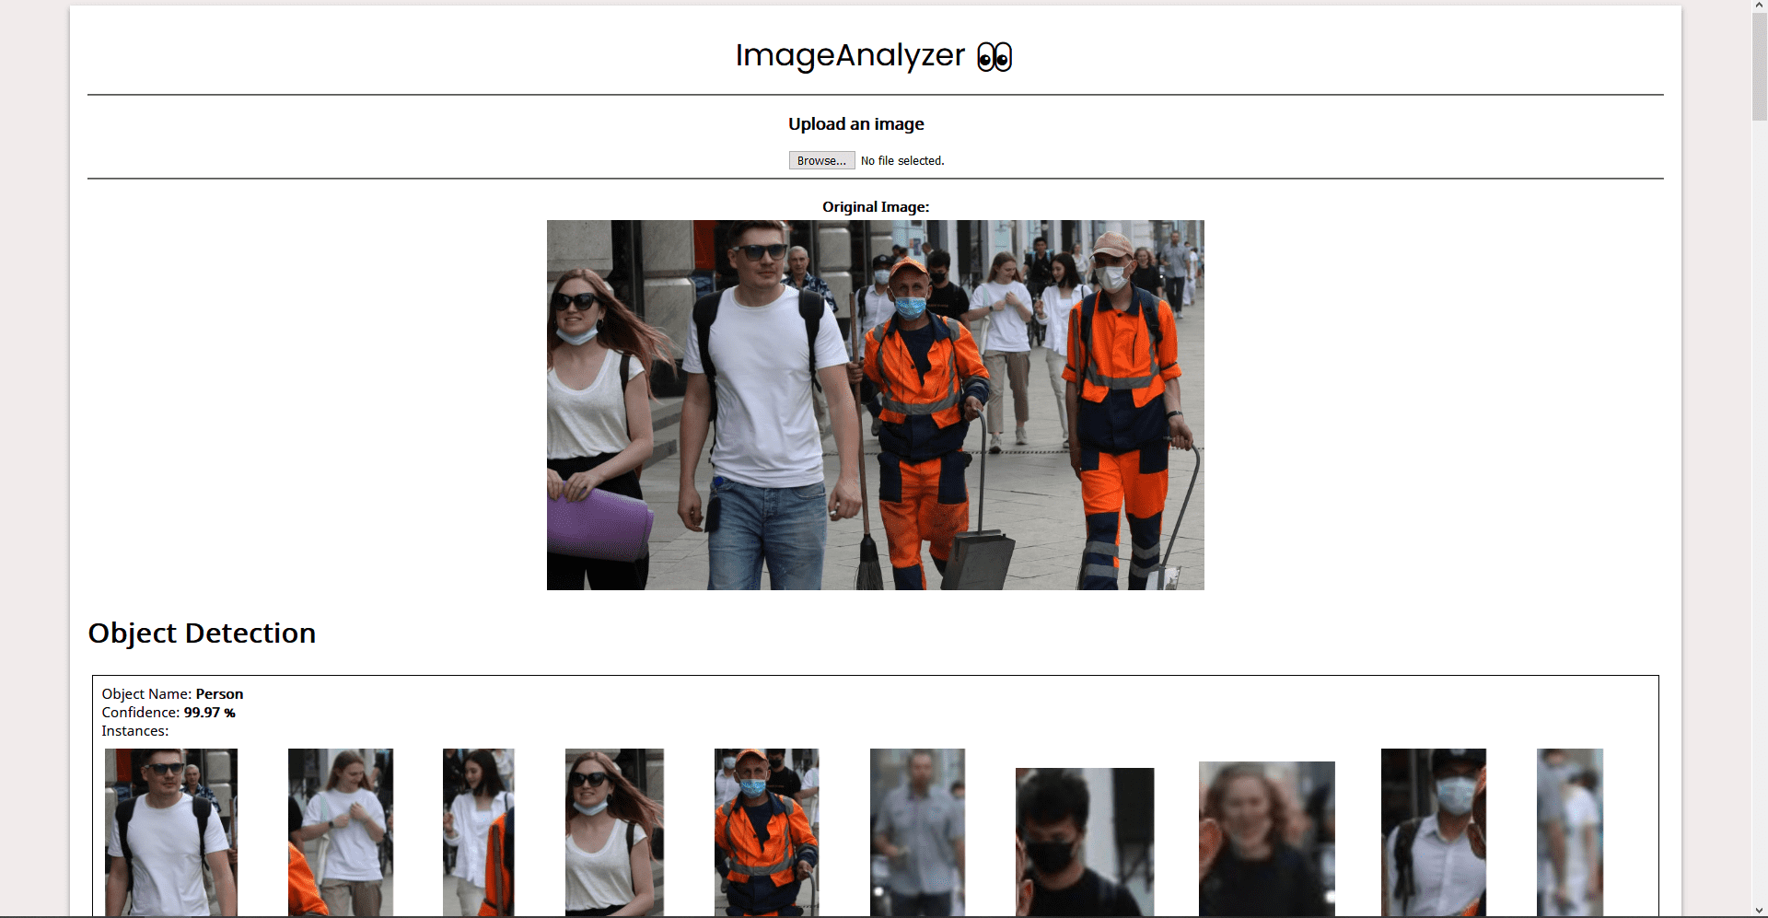Click the 99.97 % confidence value
1768x918 pixels.
point(209,712)
